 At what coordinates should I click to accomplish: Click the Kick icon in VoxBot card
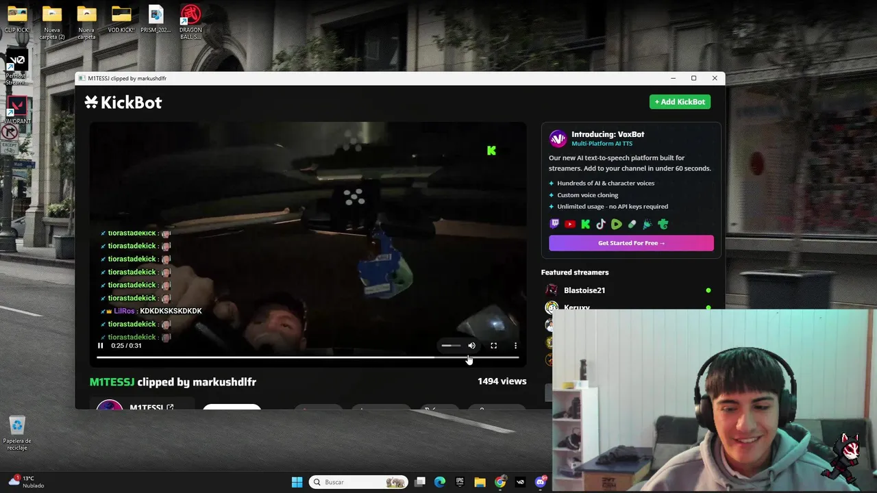tap(585, 224)
